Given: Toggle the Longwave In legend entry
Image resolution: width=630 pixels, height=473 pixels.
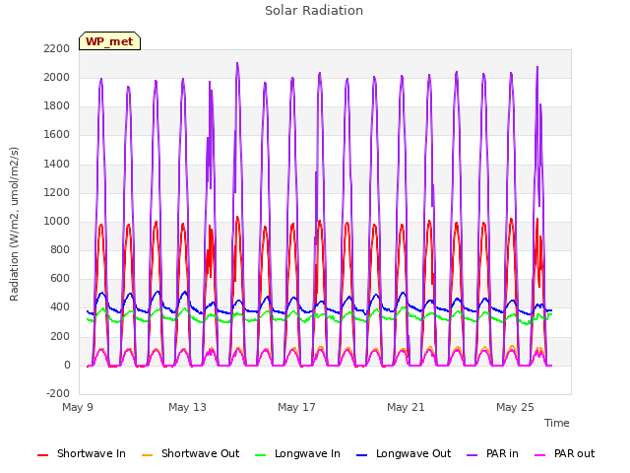Looking at the screenshot, I should point(297,454).
